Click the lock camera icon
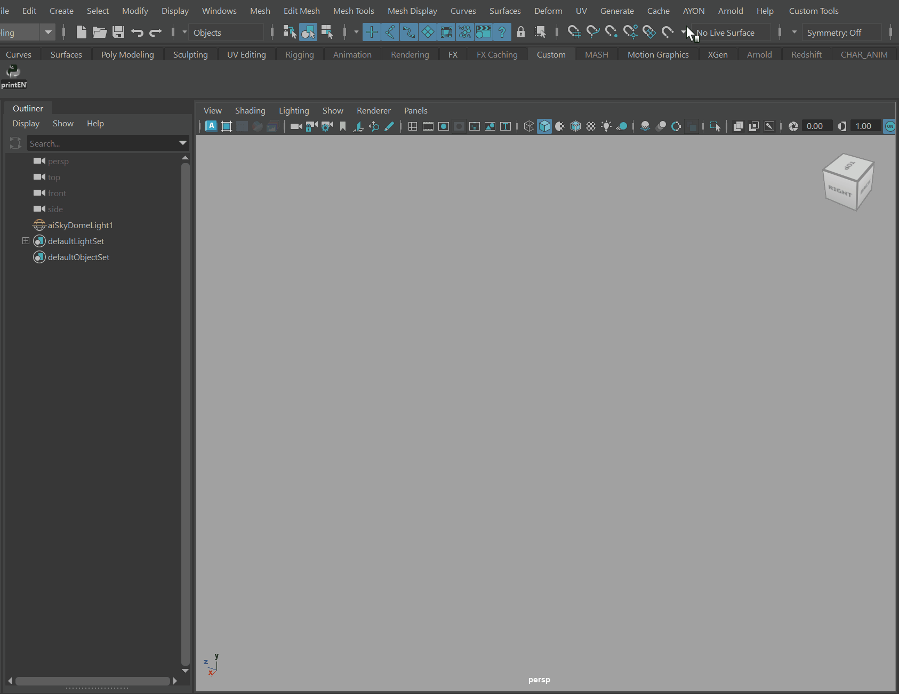The height and width of the screenshot is (694, 899). point(311,126)
